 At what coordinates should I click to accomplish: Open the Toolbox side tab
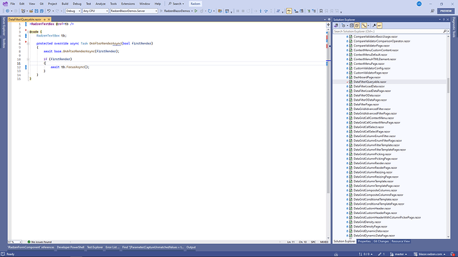[x=4, y=44]
